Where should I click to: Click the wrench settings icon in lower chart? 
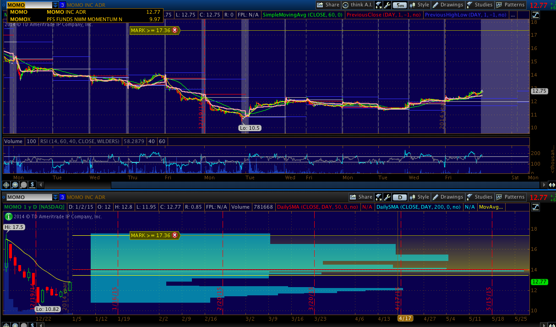(387, 197)
